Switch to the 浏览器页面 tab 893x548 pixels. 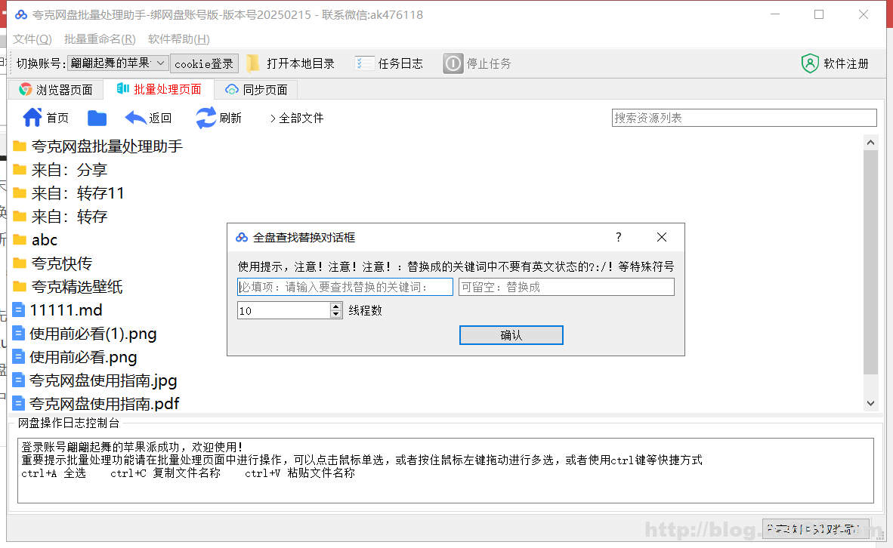tap(54, 88)
